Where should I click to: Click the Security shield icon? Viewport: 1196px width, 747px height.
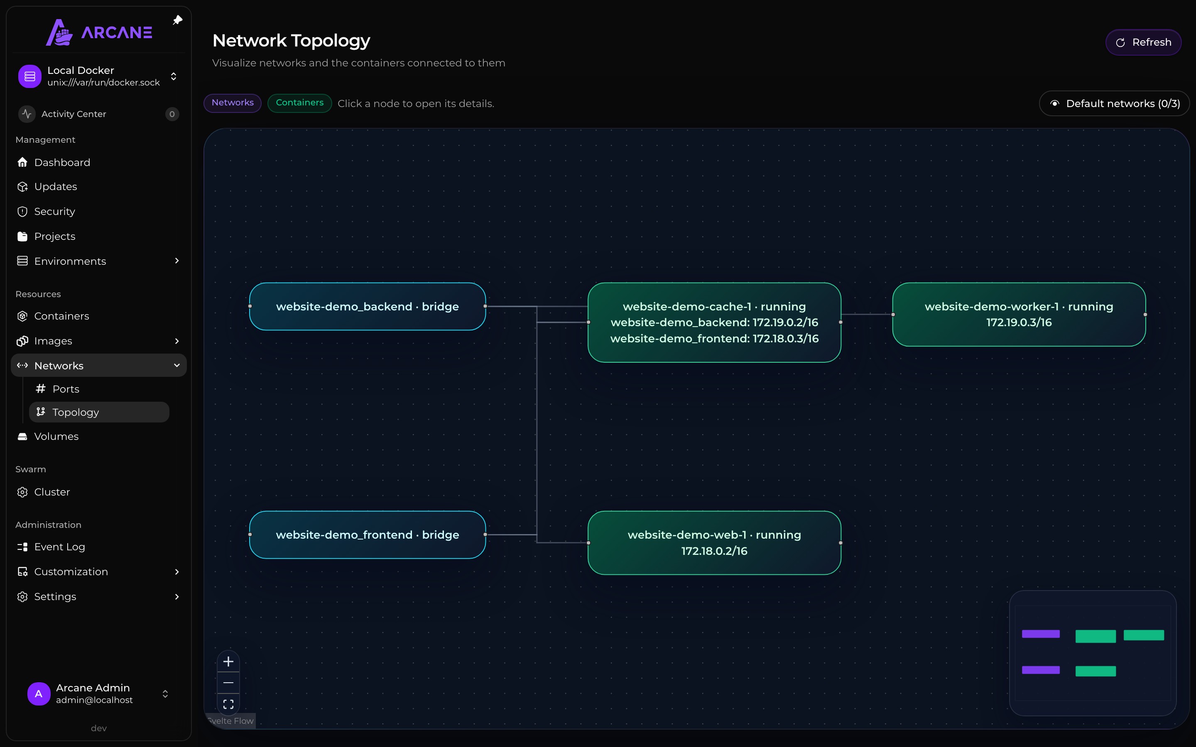point(22,212)
